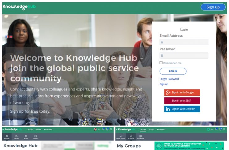Open notifications bell in My Groups panel
Image resolution: width=229 pixels, height=150 pixels.
[x=220, y=129]
